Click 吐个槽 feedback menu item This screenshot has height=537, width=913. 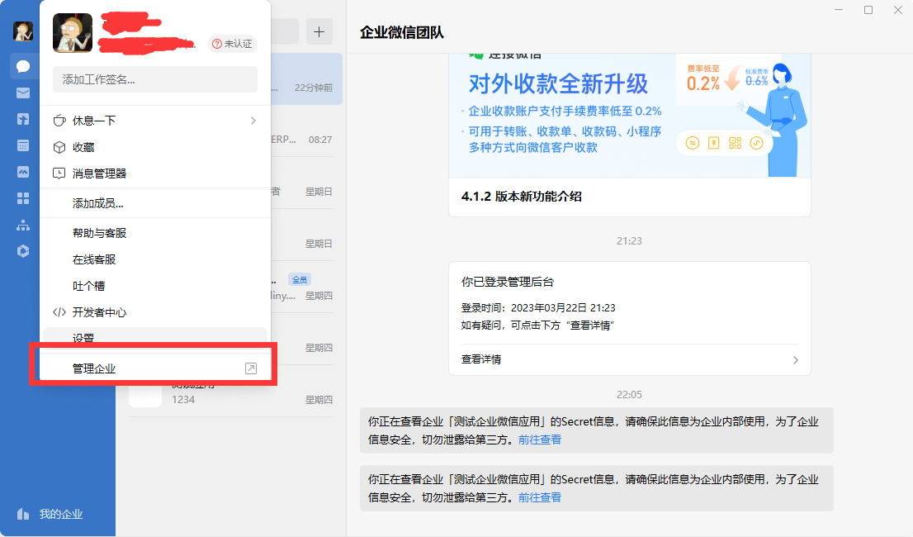(x=155, y=286)
